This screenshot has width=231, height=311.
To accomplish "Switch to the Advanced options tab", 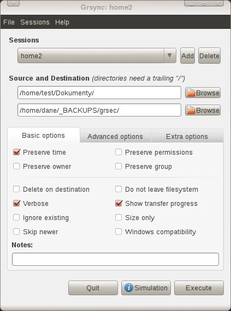I will [x=115, y=137].
